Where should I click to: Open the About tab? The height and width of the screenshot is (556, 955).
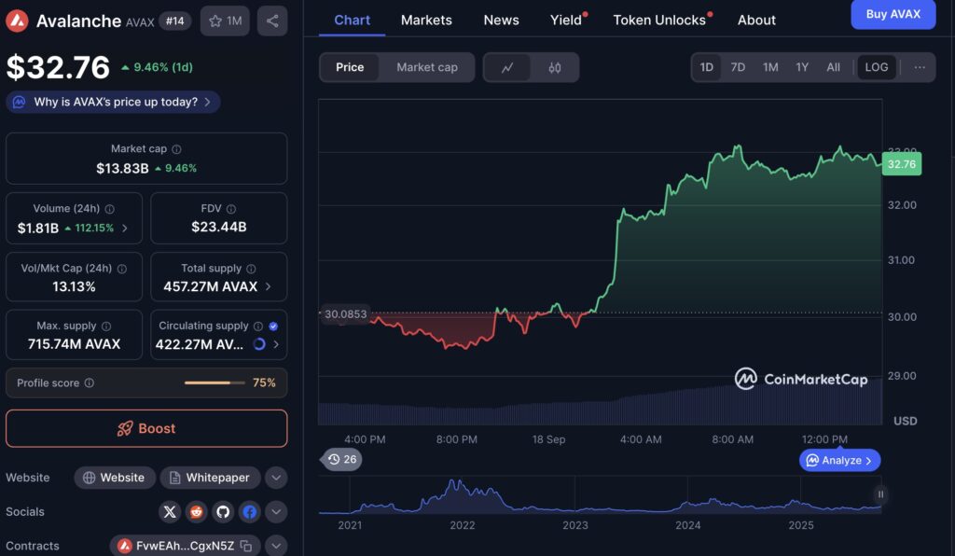tap(756, 21)
